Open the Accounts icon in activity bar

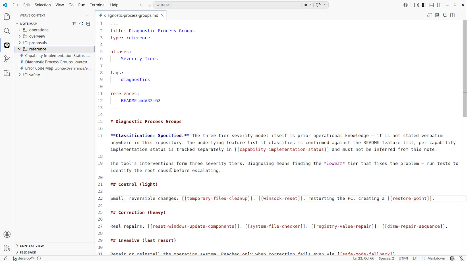point(7,234)
